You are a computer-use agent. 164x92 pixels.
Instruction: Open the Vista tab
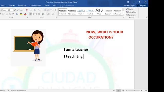pos(55,6)
